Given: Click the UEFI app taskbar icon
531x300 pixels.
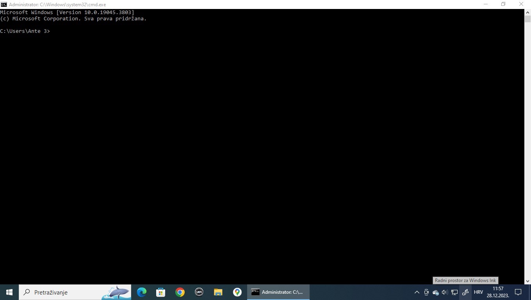Looking at the screenshot, I should tap(199, 292).
